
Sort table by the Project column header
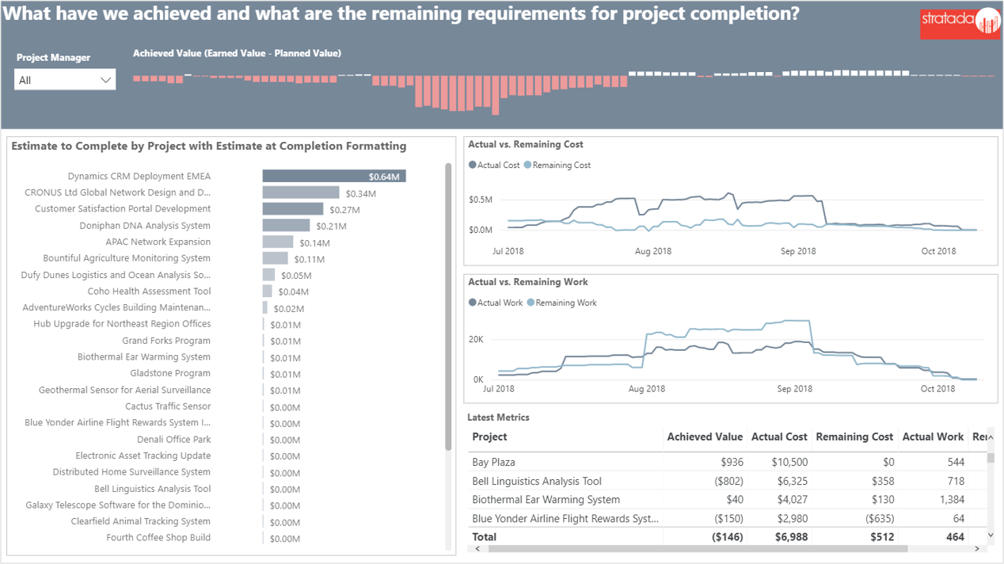tap(489, 436)
